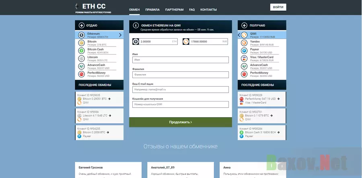362x178 pixels.
Task: Click the left-arrow circle icon beside ПОЛУЧАЮ
Action: pos(244,25)
